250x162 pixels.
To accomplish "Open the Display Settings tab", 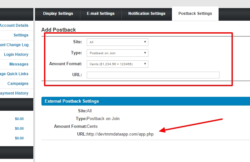I will click(58, 14).
